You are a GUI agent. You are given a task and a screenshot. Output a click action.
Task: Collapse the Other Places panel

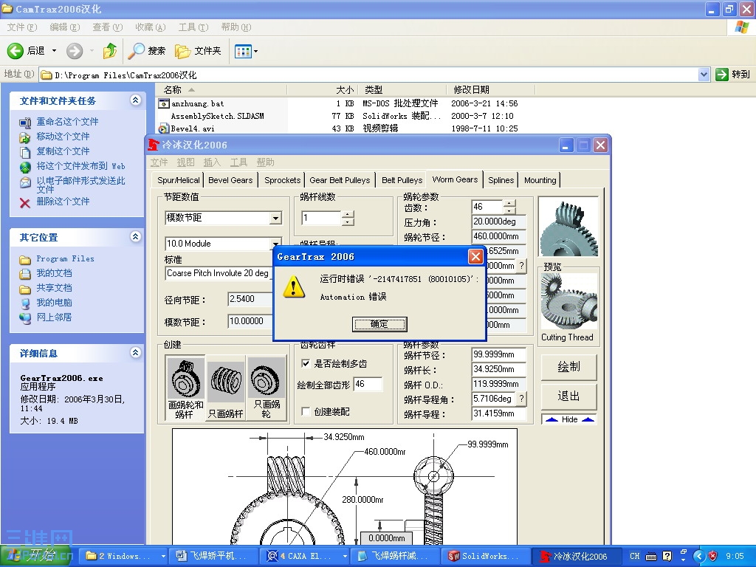[x=136, y=236]
